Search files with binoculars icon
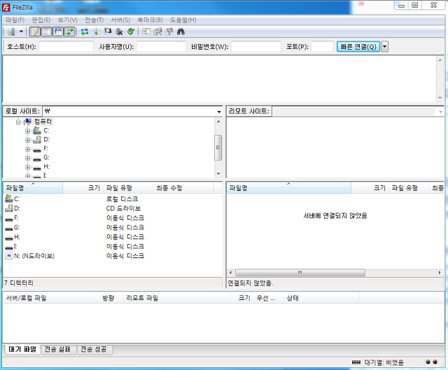This screenshot has height=370, width=448. click(181, 31)
